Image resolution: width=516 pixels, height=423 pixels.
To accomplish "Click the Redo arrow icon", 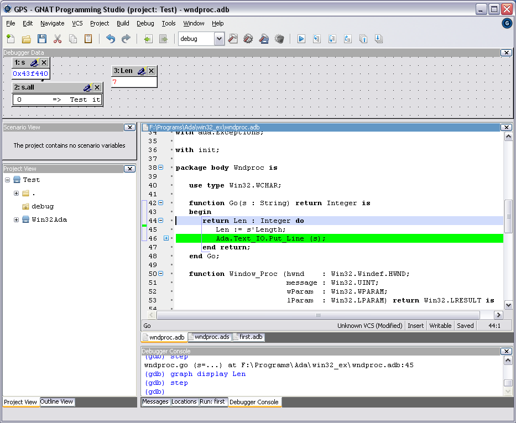I will pyautogui.click(x=126, y=39).
